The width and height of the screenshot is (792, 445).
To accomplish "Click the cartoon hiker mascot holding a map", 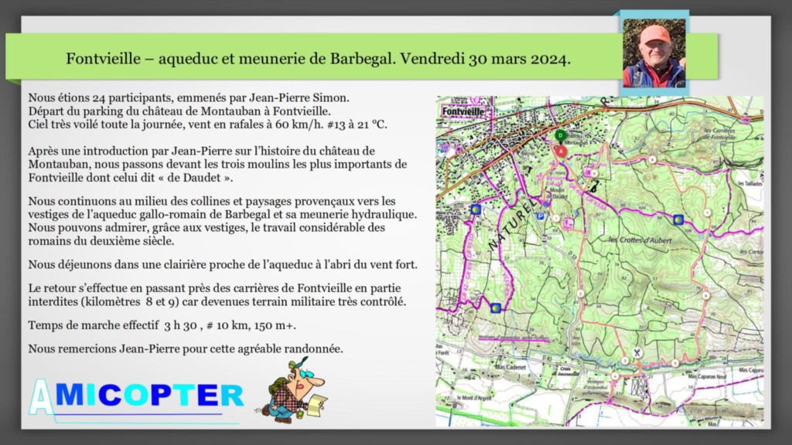I will click(295, 390).
